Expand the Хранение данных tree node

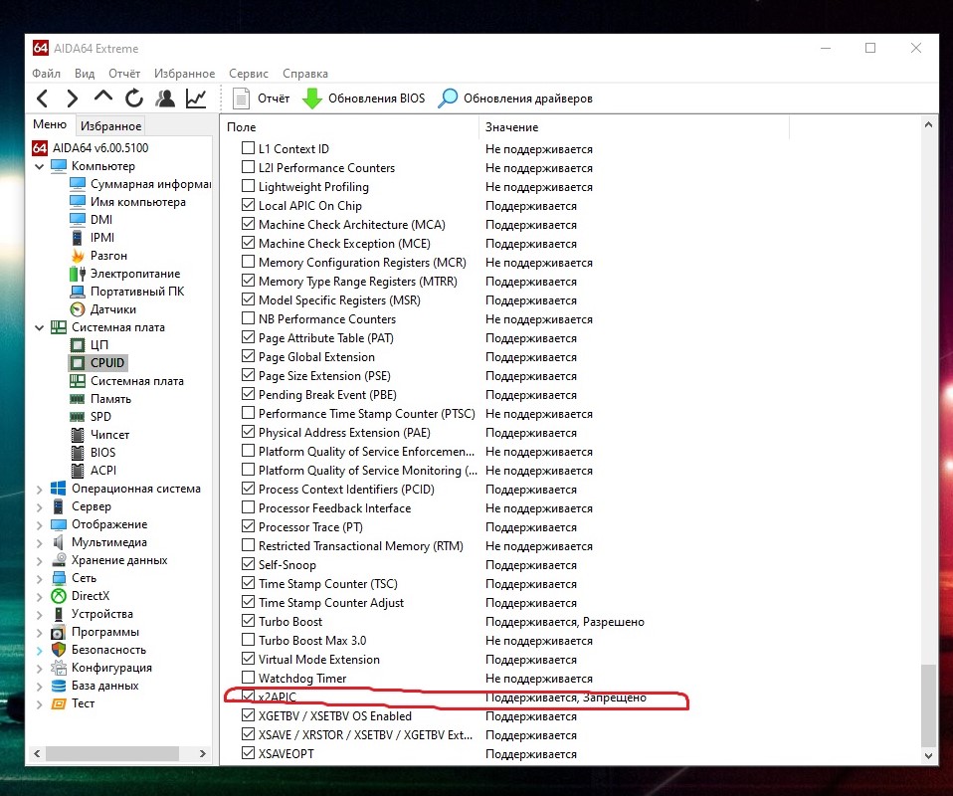coord(40,560)
